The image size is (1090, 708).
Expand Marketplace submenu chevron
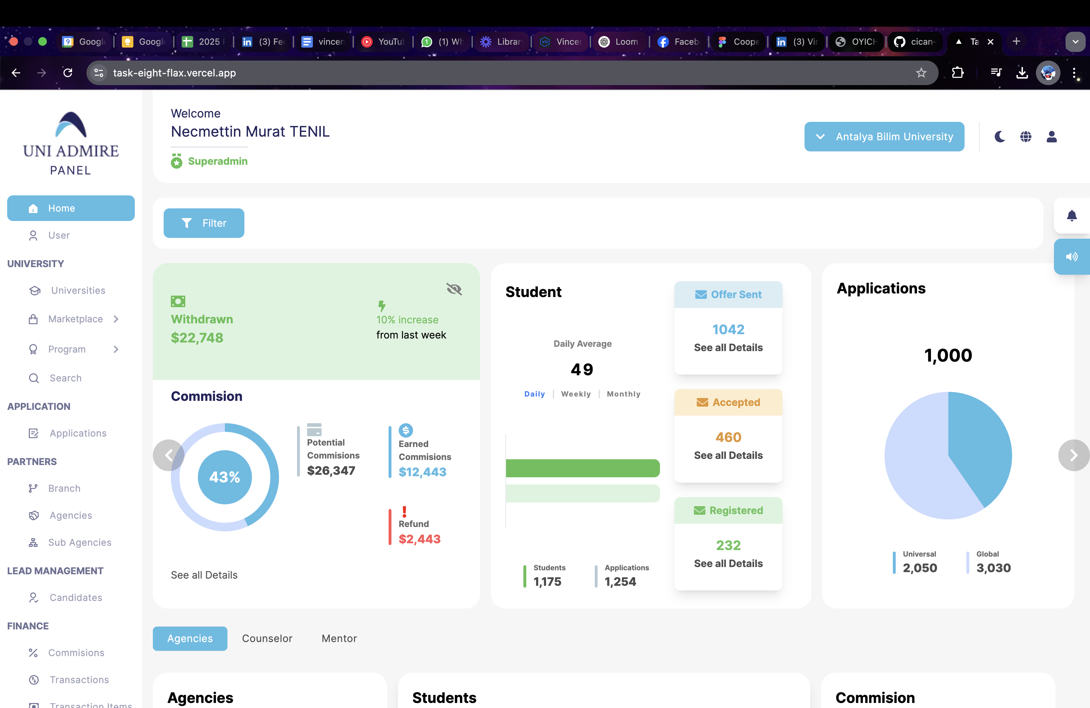tap(116, 319)
